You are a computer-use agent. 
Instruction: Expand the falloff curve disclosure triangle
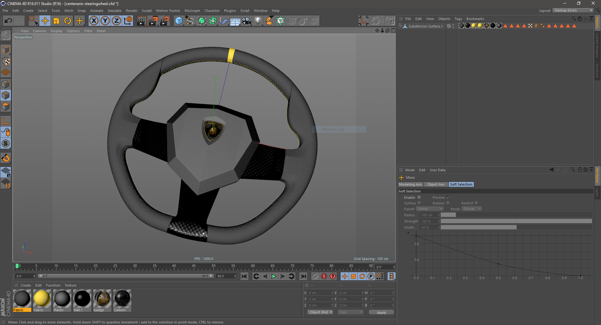[x=408, y=232]
